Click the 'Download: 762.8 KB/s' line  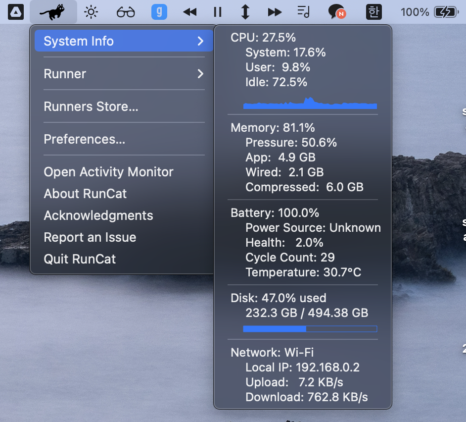pyautogui.click(x=306, y=397)
